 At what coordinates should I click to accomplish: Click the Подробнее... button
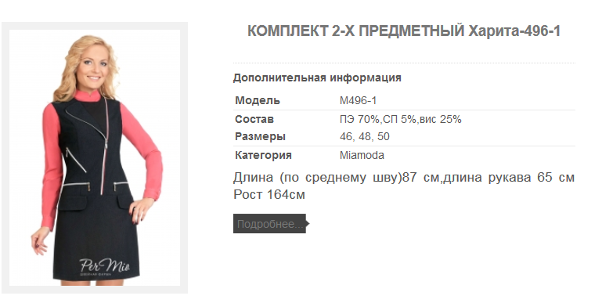pyautogui.click(x=269, y=223)
